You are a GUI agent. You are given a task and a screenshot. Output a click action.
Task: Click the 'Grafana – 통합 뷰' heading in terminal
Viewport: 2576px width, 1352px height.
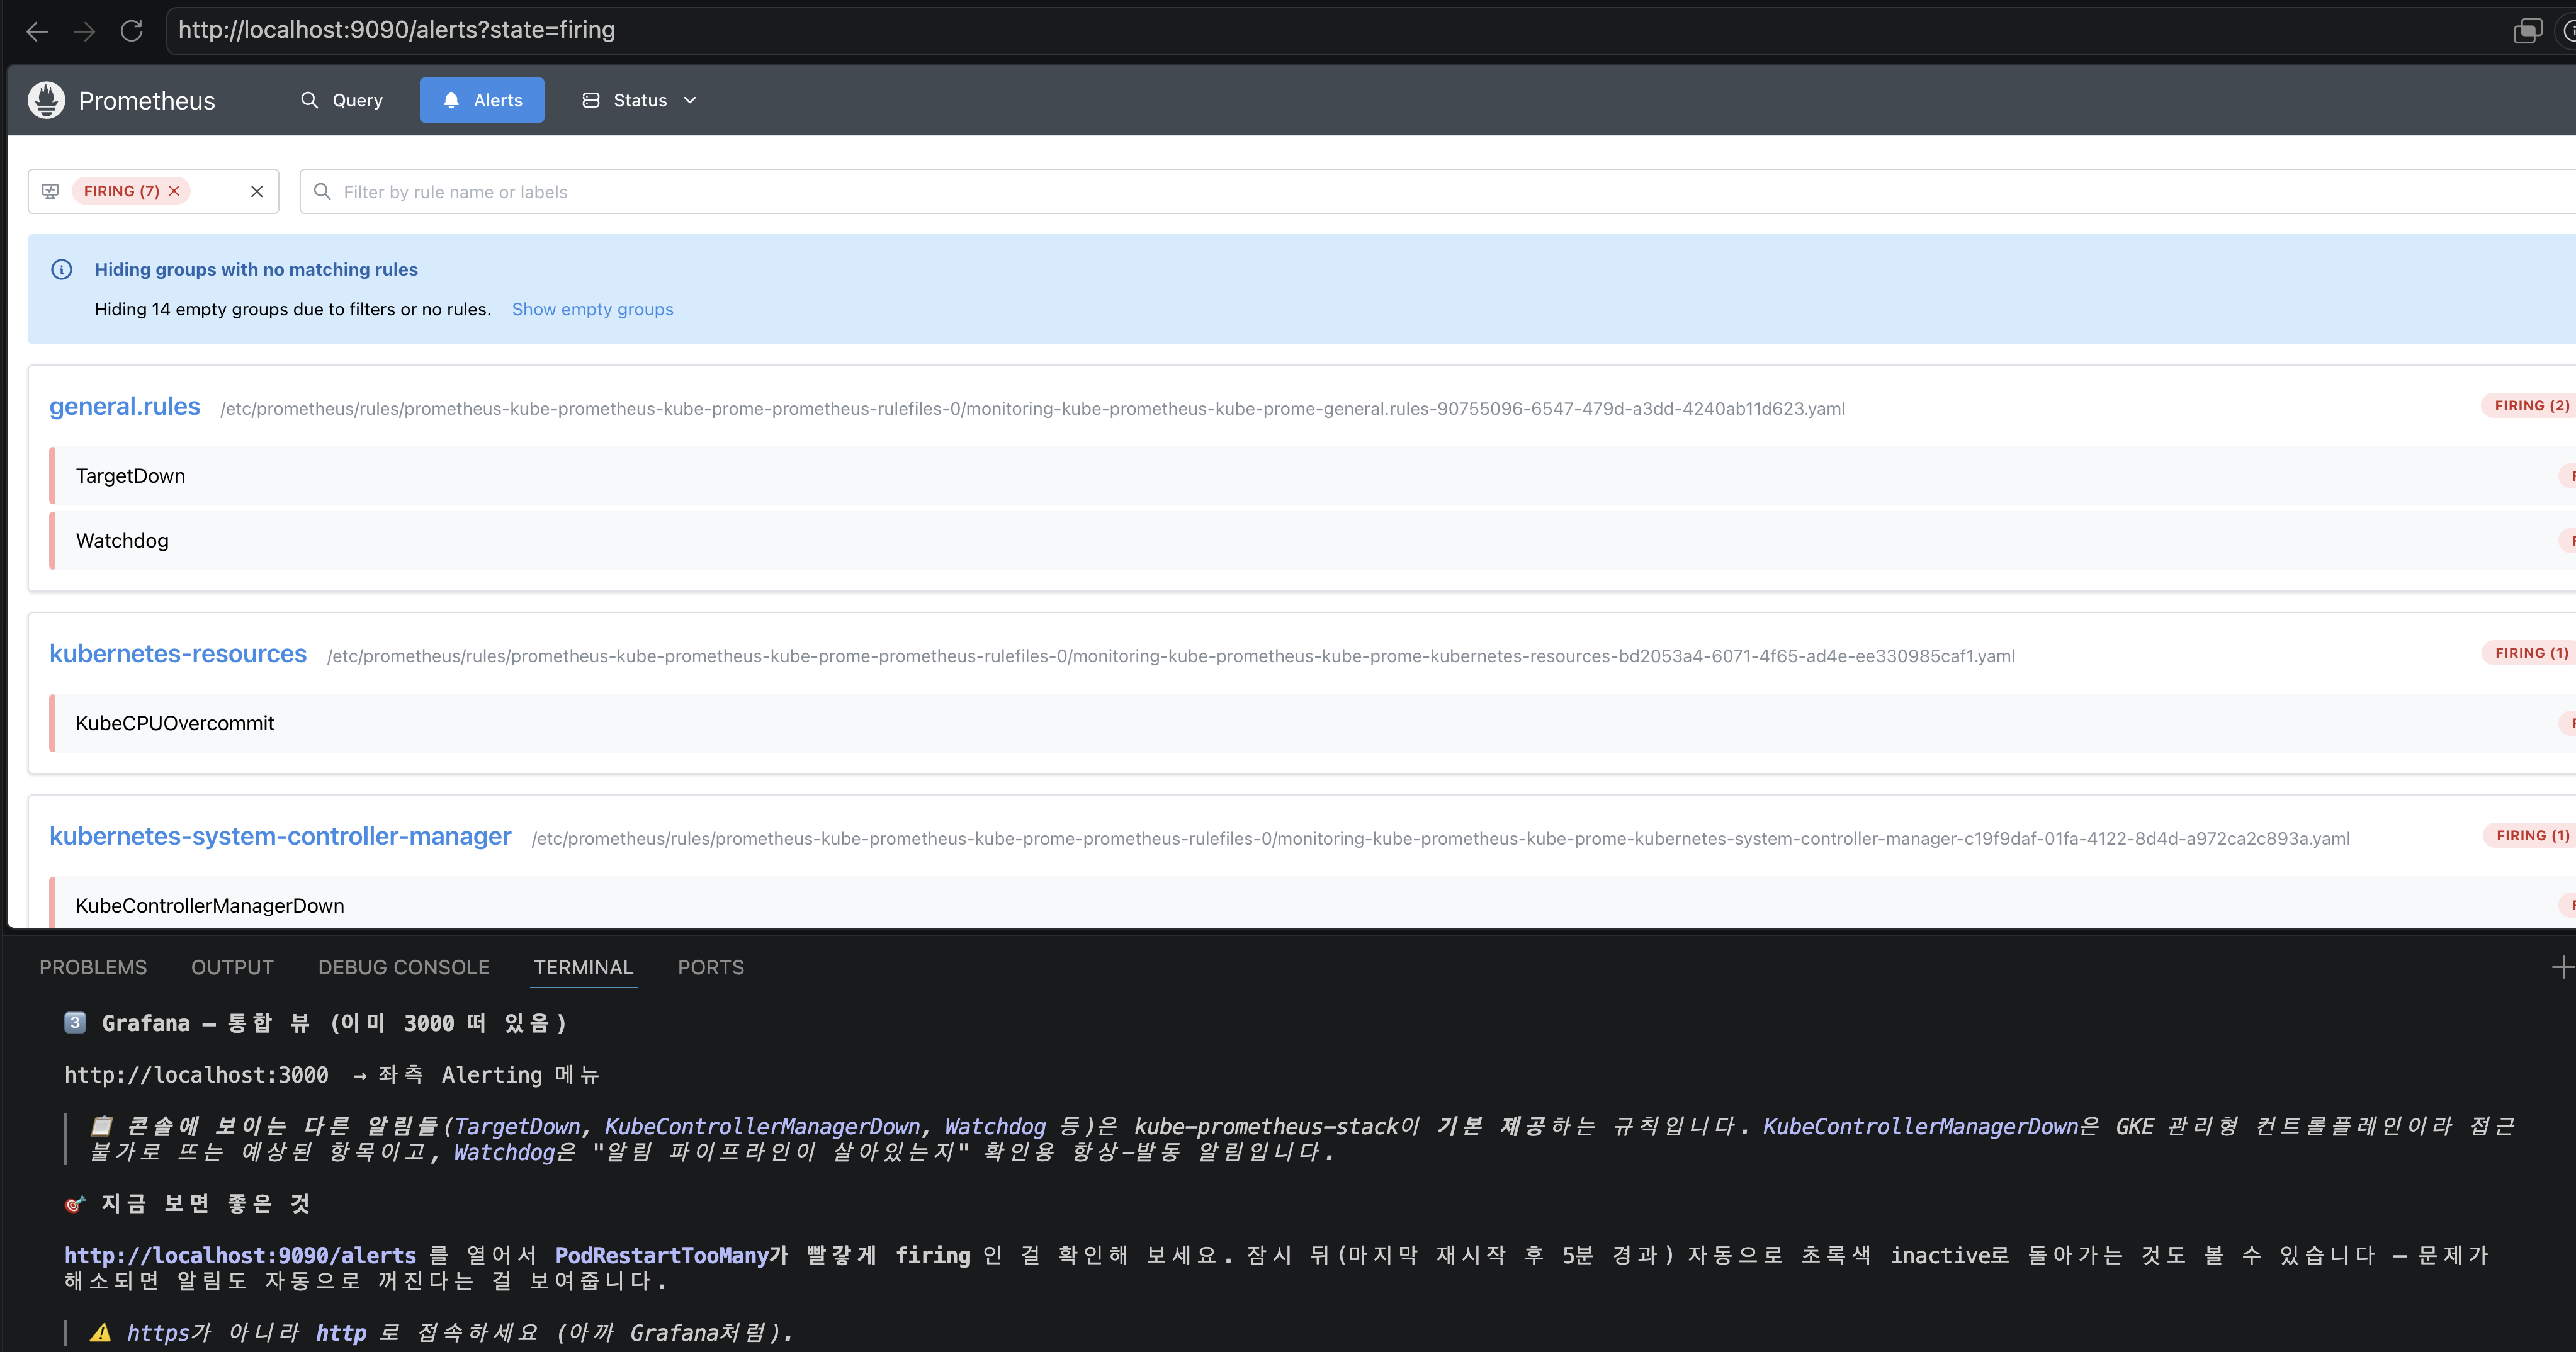click(334, 1023)
